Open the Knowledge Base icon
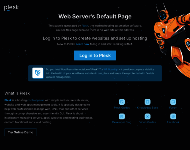This screenshot has width=190, height=150. (147, 102)
